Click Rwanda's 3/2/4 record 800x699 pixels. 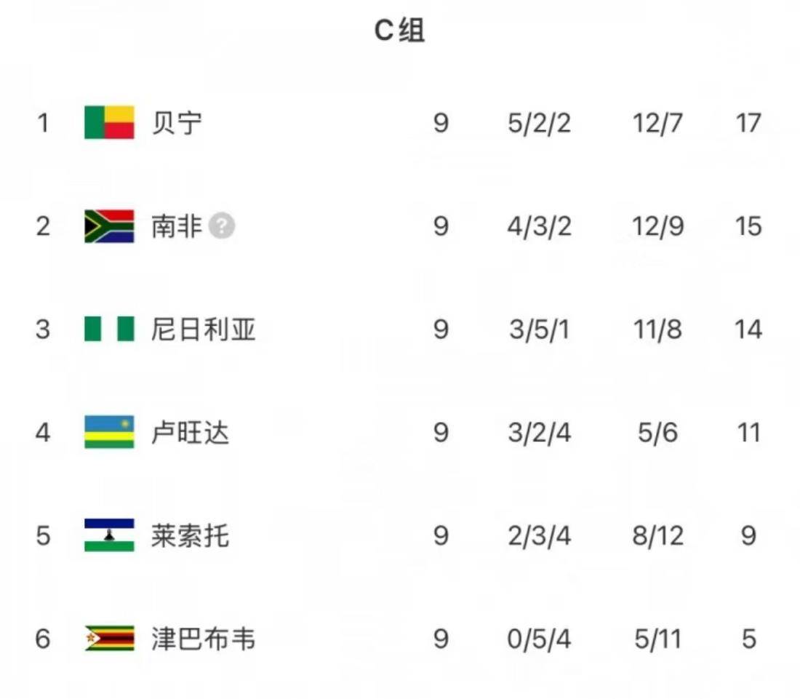540,433
